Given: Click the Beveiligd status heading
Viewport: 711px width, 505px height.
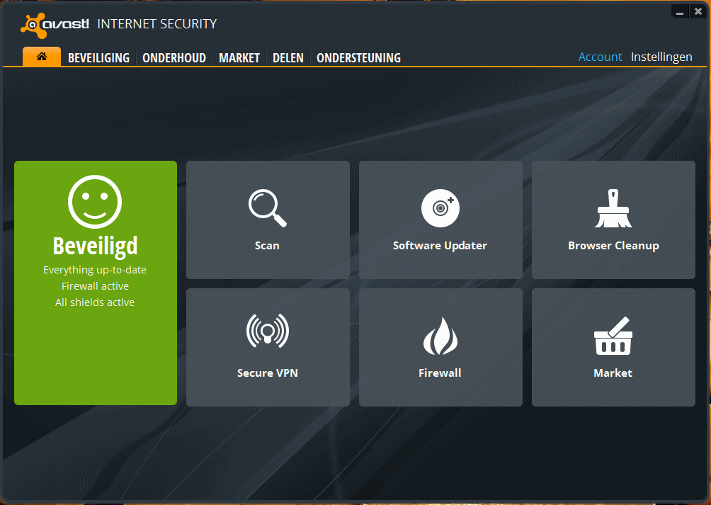Looking at the screenshot, I should point(95,246).
